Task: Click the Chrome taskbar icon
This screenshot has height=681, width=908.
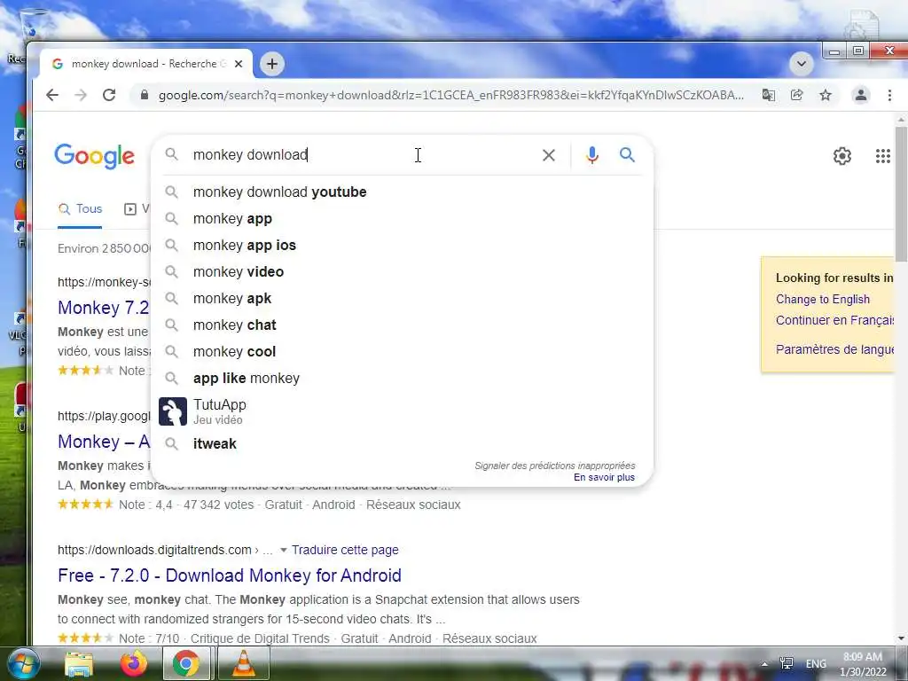Action: click(x=186, y=663)
